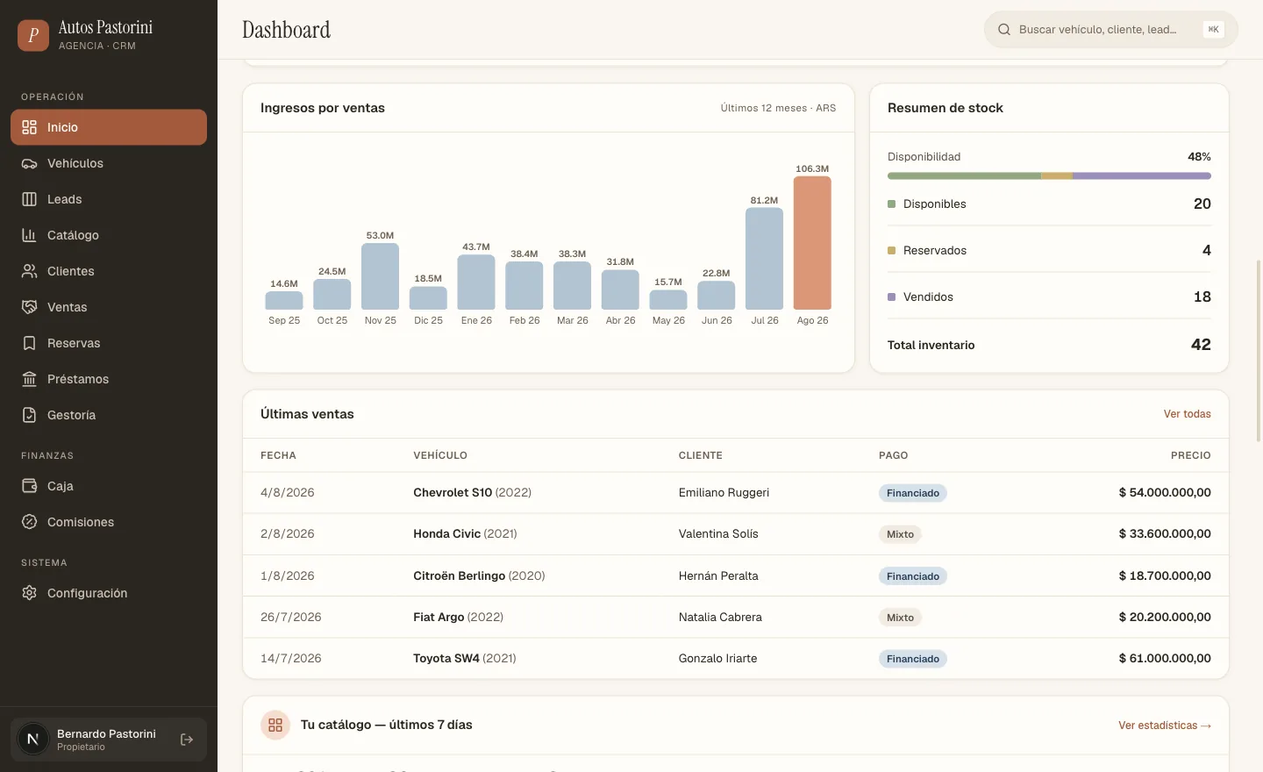Click the N avatar in the sidebar footer
This screenshot has height=772, width=1263.
click(x=33, y=740)
